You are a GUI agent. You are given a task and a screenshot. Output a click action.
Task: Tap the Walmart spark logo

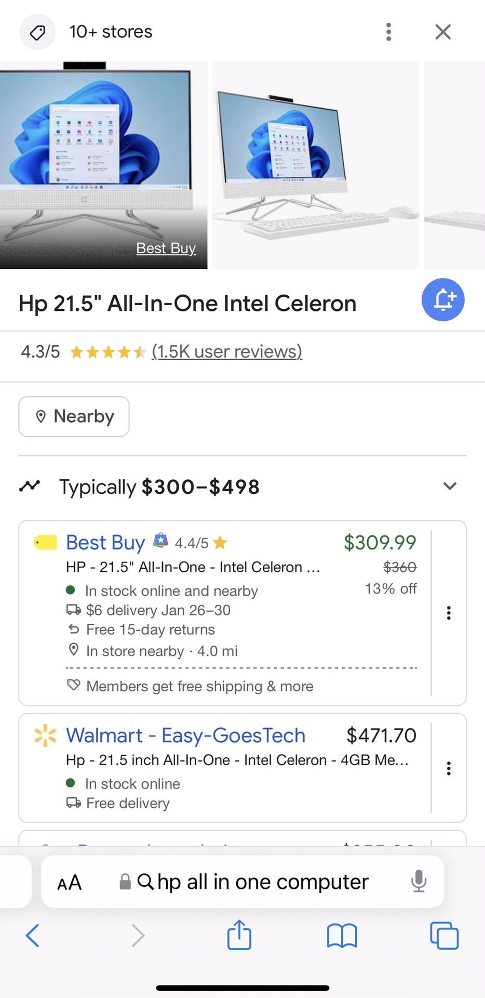(x=45, y=735)
